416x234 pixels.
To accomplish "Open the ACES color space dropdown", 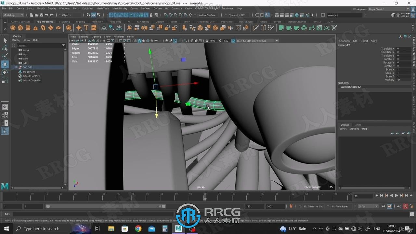I will click(x=257, y=41).
